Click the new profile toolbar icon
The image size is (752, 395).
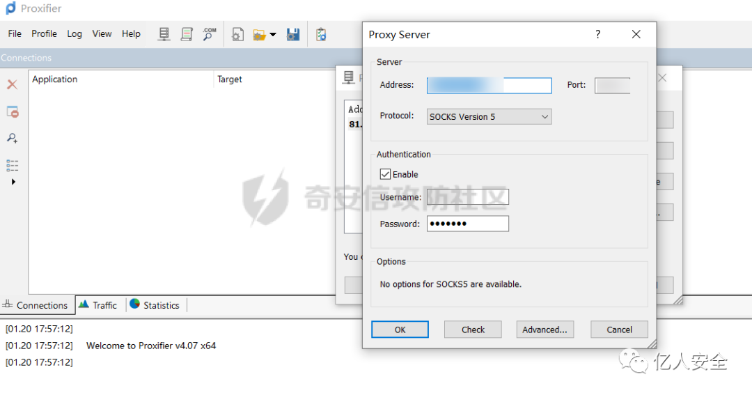[237, 35]
